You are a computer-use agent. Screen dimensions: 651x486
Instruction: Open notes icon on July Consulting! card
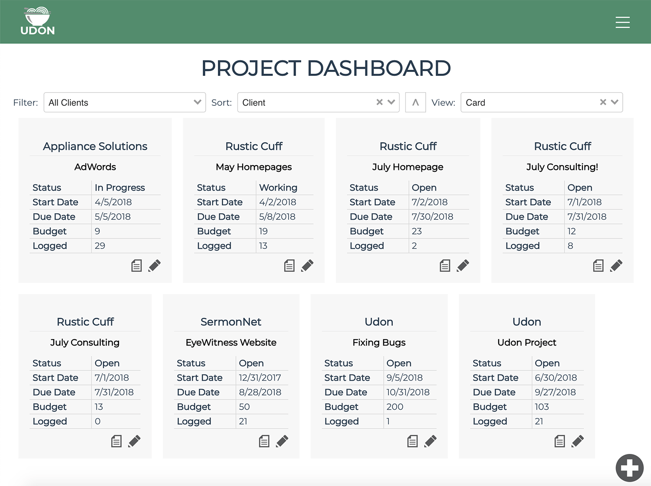[x=598, y=265]
